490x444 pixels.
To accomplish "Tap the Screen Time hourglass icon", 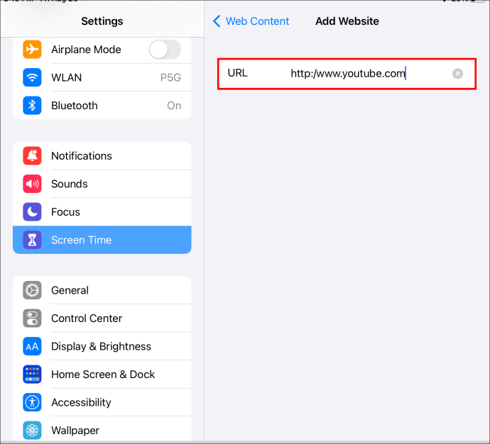I will [32, 240].
